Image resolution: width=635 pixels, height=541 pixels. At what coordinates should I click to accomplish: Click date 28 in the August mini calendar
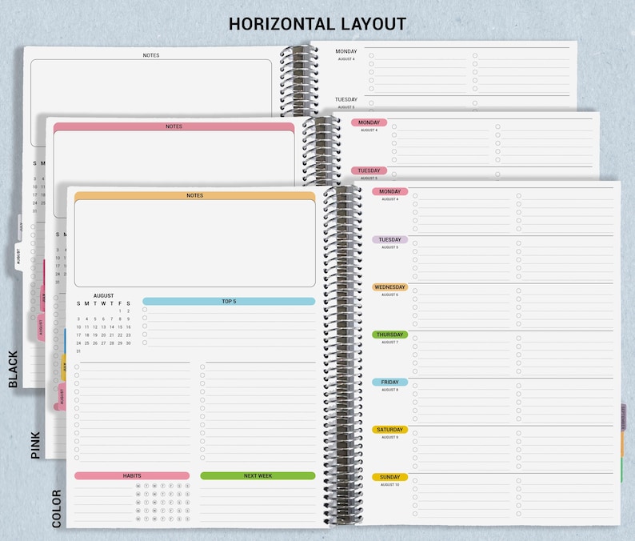tap(112, 343)
